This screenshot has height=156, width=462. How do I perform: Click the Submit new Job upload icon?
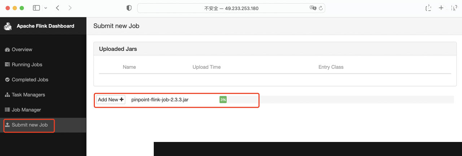7,125
